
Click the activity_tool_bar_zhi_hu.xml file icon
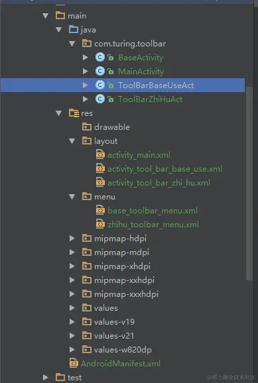(x=100, y=182)
